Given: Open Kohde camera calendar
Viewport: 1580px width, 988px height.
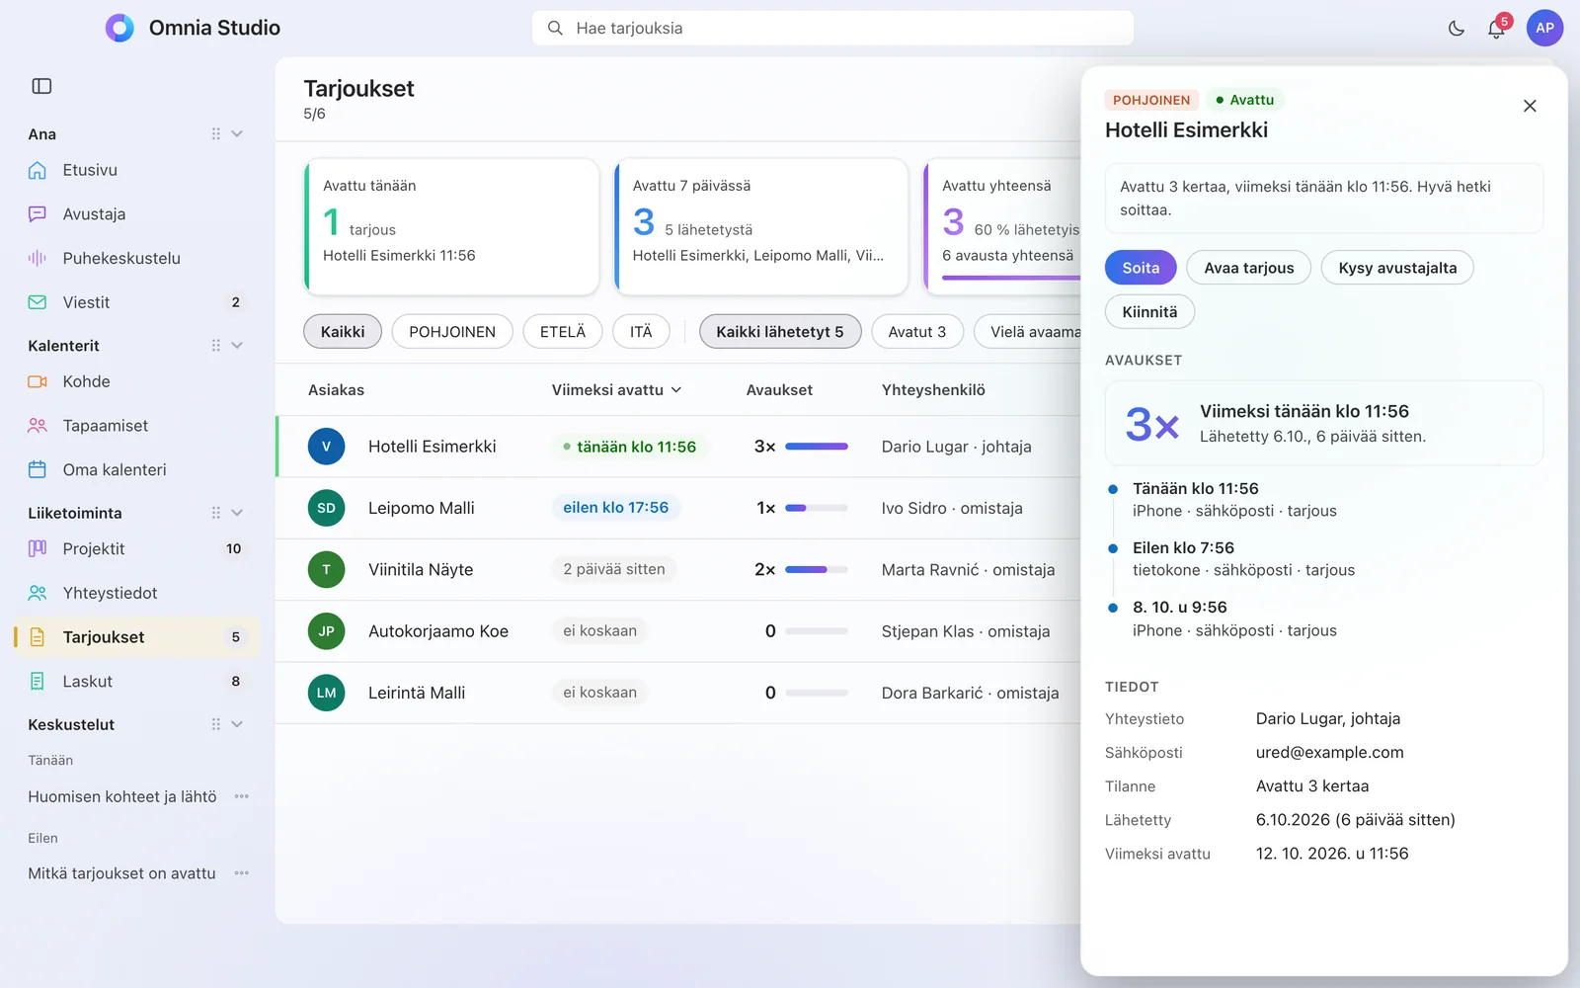Looking at the screenshot, I should 138,381.
